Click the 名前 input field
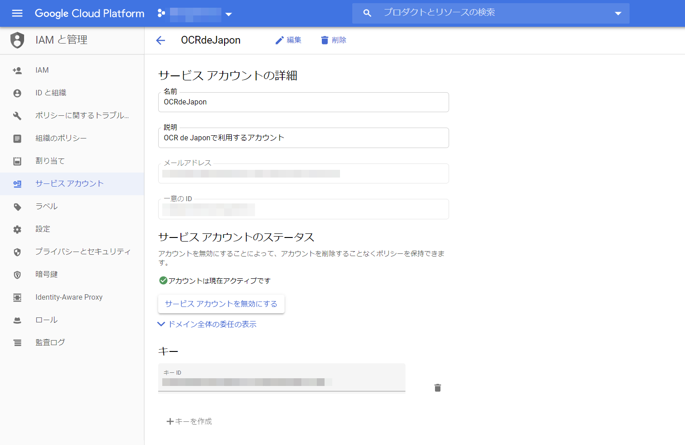The image size is (685, 445). tap(303, 102)
